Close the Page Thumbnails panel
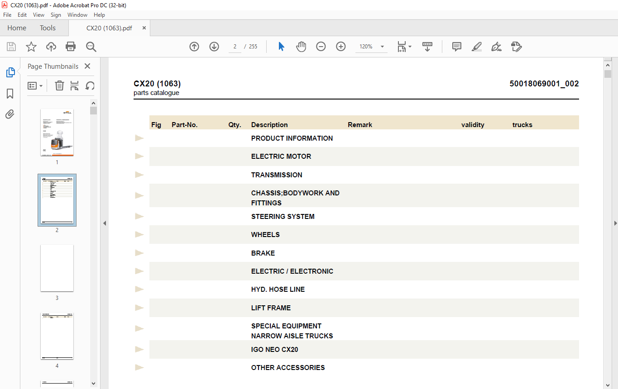The width and height of the screenshot is (618, 389). (87, 66)
